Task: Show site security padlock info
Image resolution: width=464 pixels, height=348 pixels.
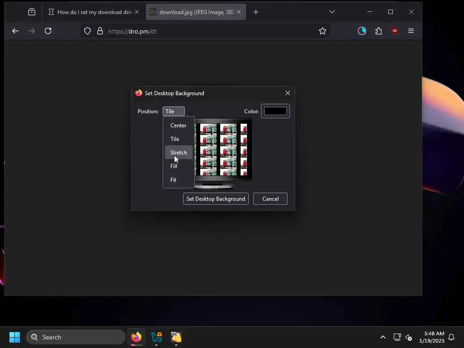Action: tap(100, 31)
